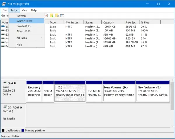Open the View menu
The image size is (175, 139).
[x=24, y=10]
